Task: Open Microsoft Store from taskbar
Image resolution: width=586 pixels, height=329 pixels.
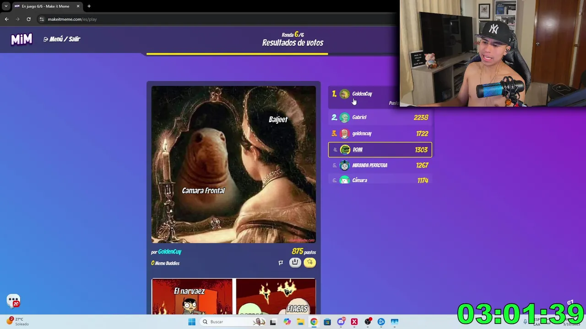Action: point(327,322)
